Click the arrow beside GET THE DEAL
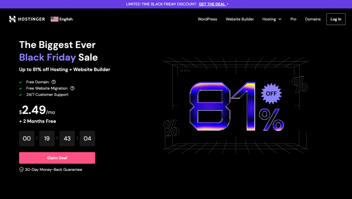The width and height of the screenshot is (352, 199). (228, 4)
